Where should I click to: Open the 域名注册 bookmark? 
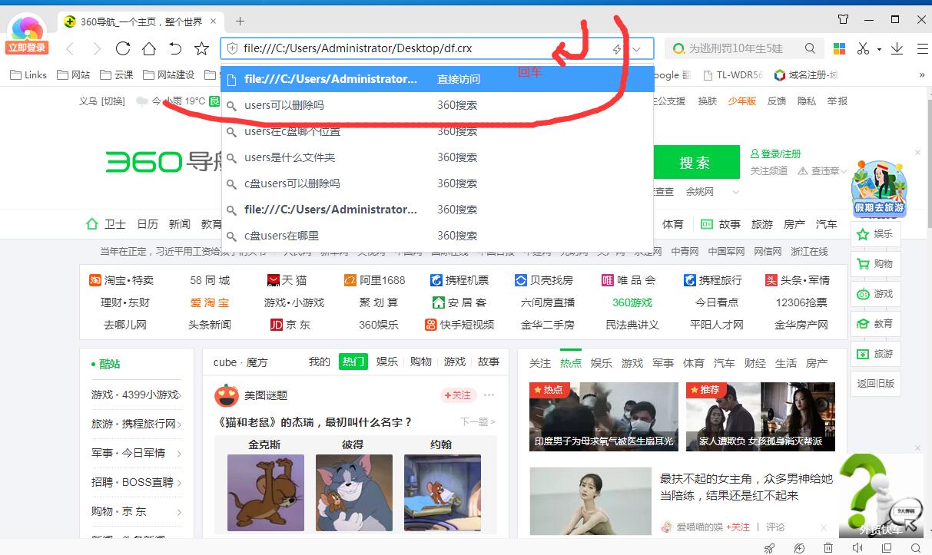(x=806, y=74)
